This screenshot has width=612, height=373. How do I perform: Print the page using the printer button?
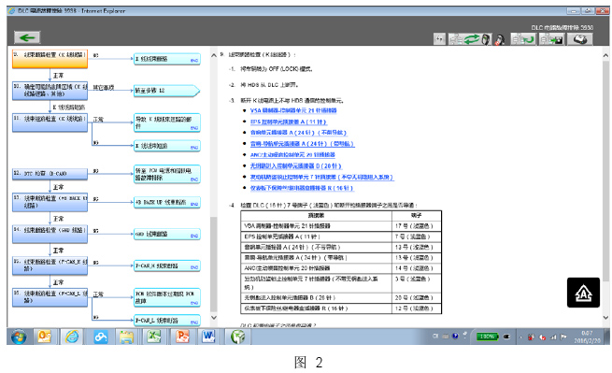tap(579, 39)
